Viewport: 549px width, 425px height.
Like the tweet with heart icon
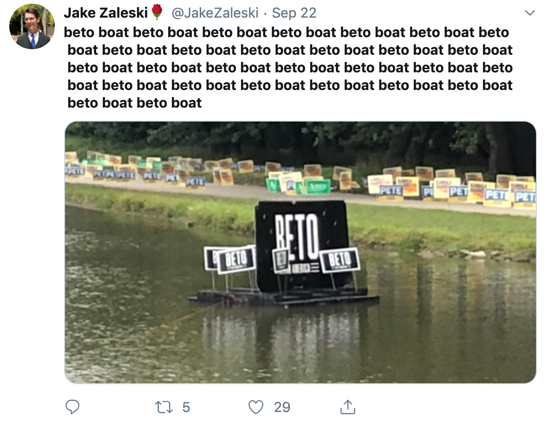point(255,407)
